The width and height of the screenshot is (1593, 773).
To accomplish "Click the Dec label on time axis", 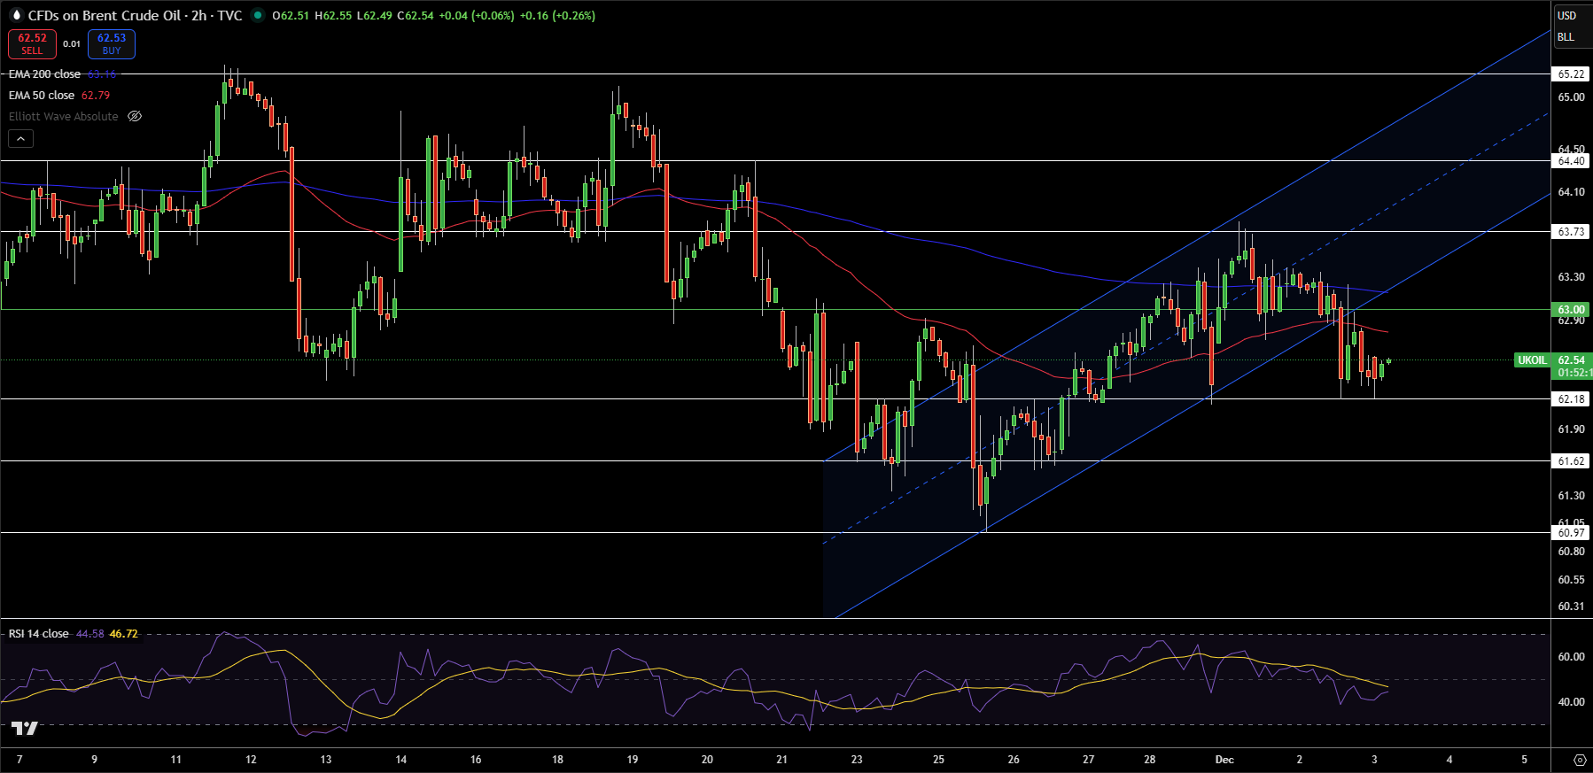I will click(x=1224, y=760).
